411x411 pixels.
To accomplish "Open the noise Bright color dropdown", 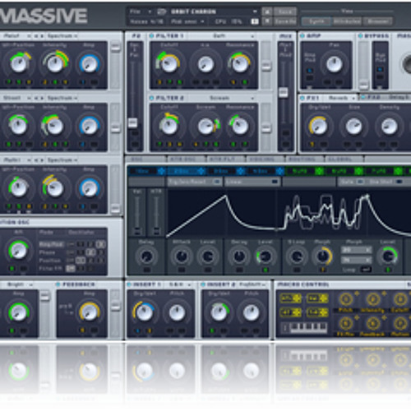I will click(19, 284).
